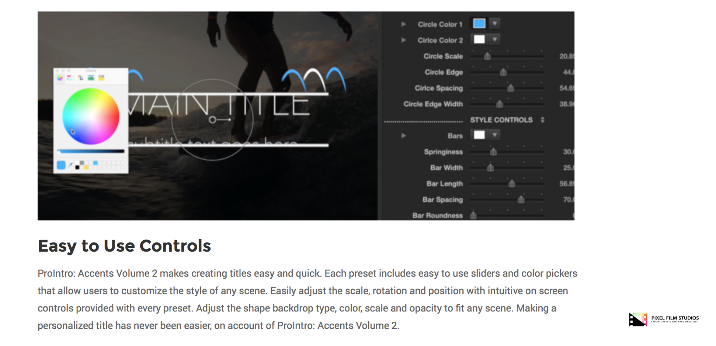This screenshot has height=346, width=716.
Task: Click the Circle Edge slider handle
Action: point(503,72)
